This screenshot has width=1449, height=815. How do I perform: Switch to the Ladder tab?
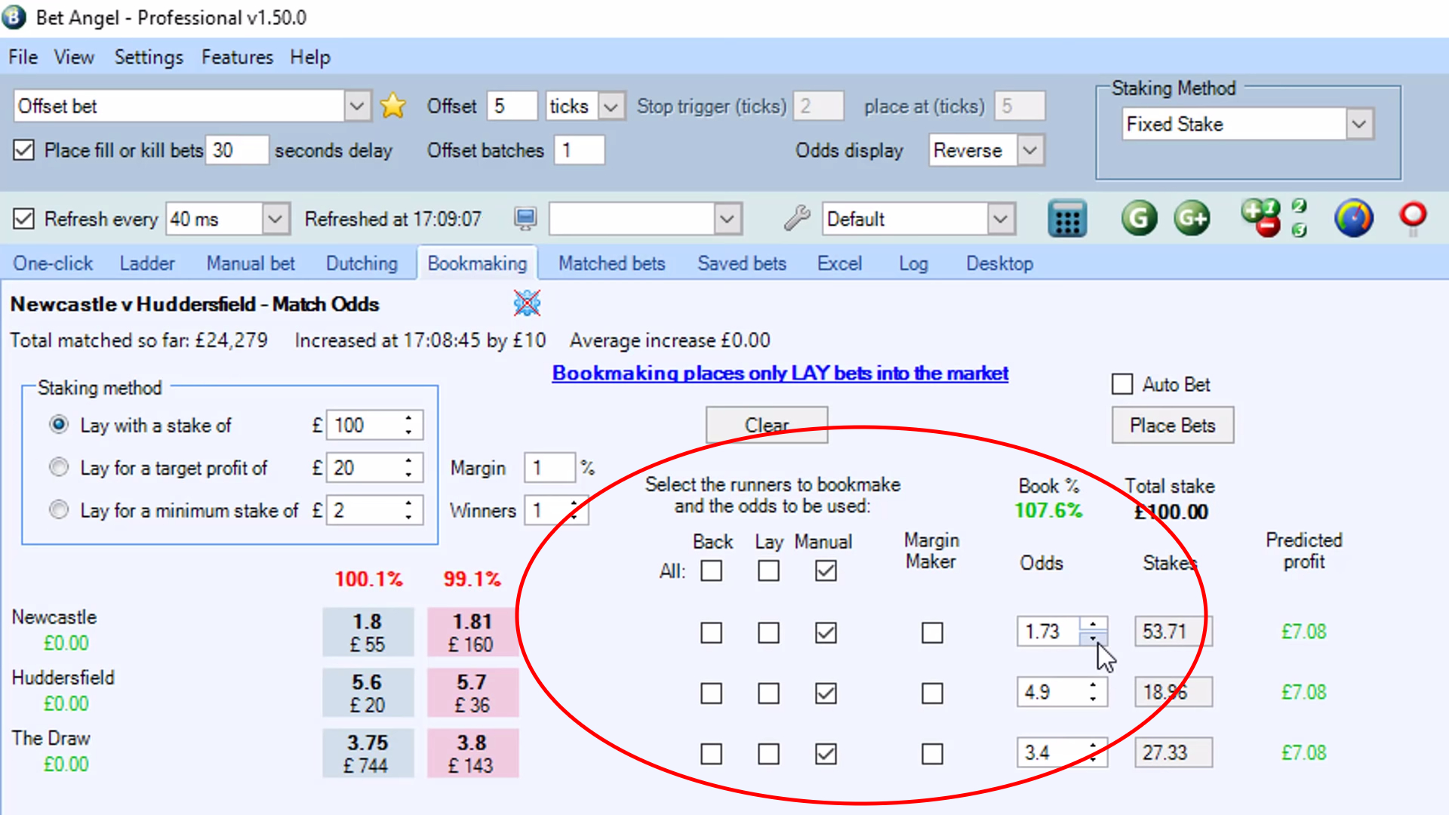tap(146, 263)
